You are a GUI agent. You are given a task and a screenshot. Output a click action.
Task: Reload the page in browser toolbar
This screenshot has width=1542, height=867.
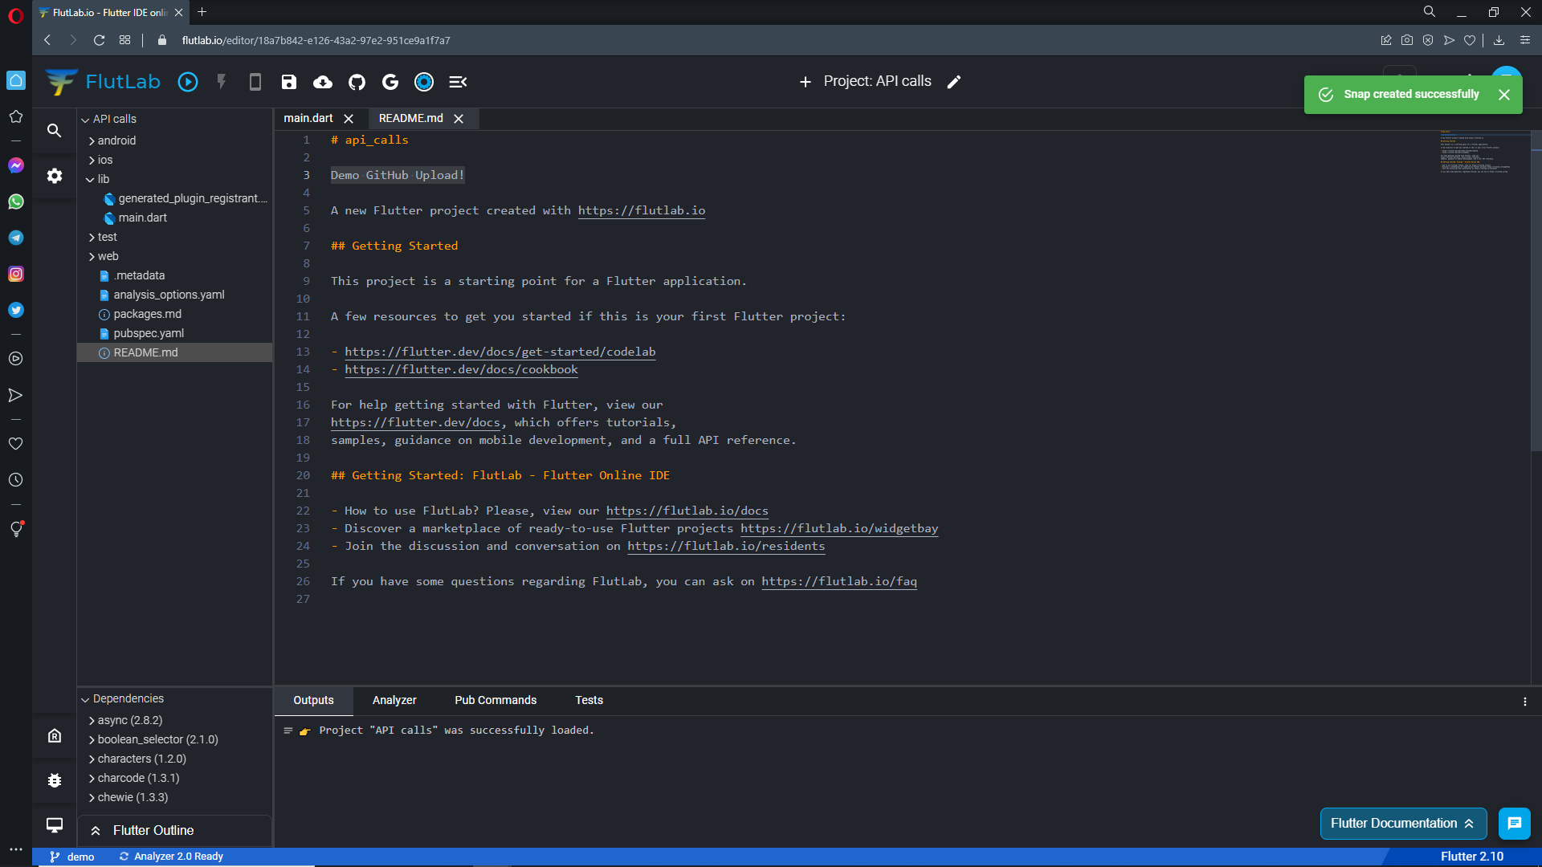click(x=99, y=40)
